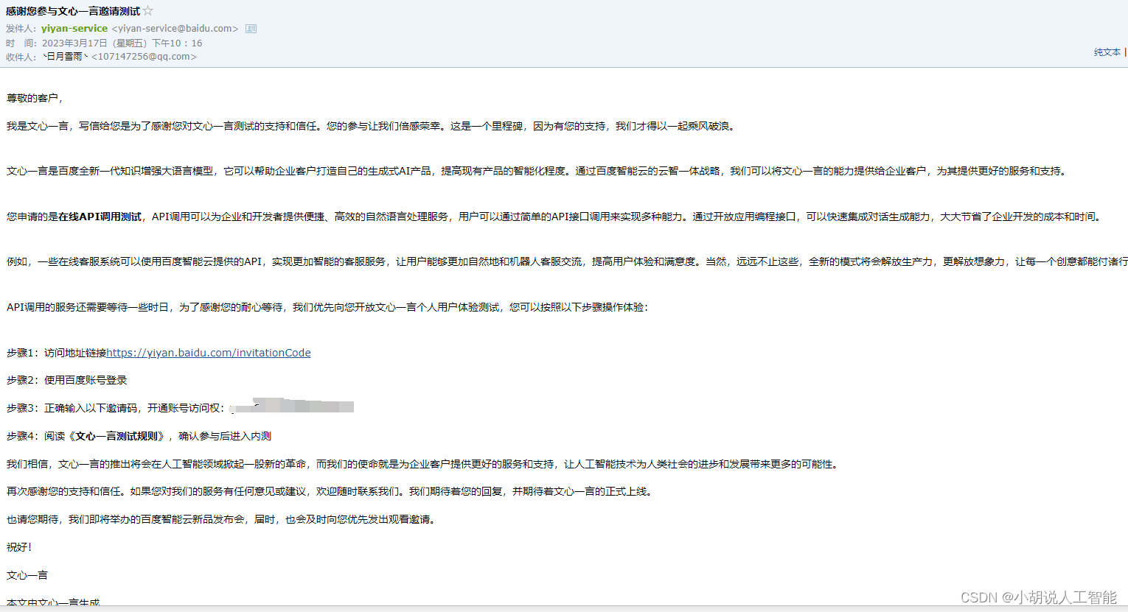This screenshot has height=612, width=1128.
Task: Open the sender contact card icon
Action: tap(251, 29)
